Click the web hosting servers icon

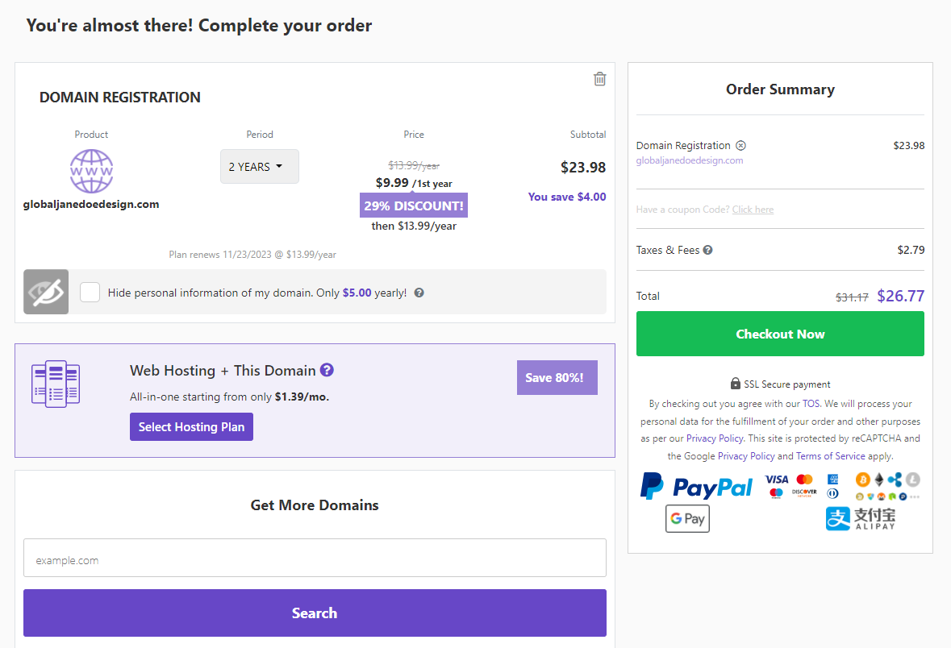[56, 384]
